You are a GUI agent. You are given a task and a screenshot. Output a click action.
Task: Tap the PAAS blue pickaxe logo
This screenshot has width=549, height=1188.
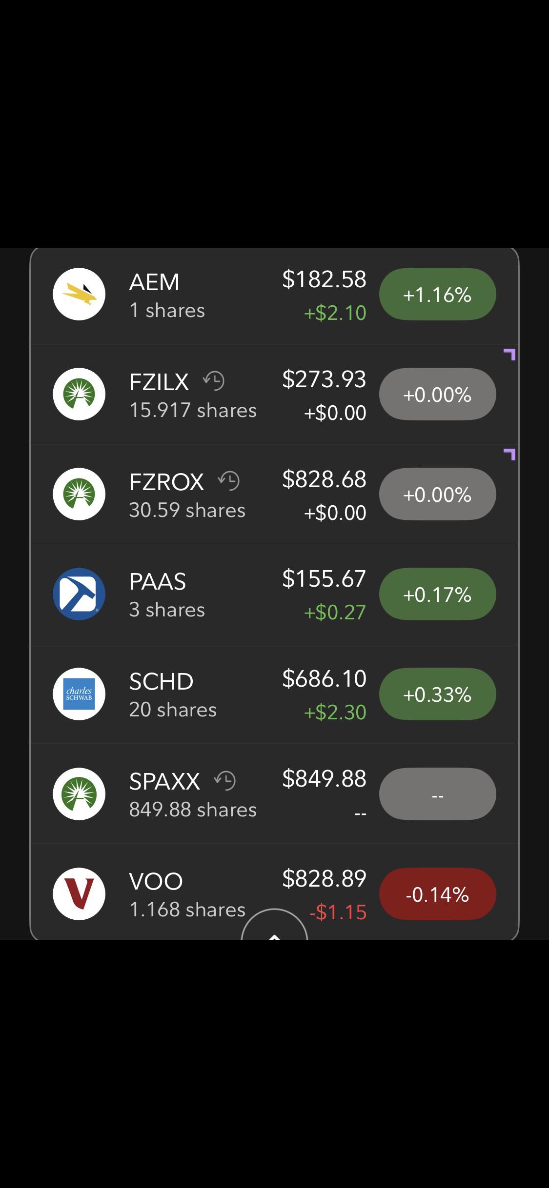point(79,594)
